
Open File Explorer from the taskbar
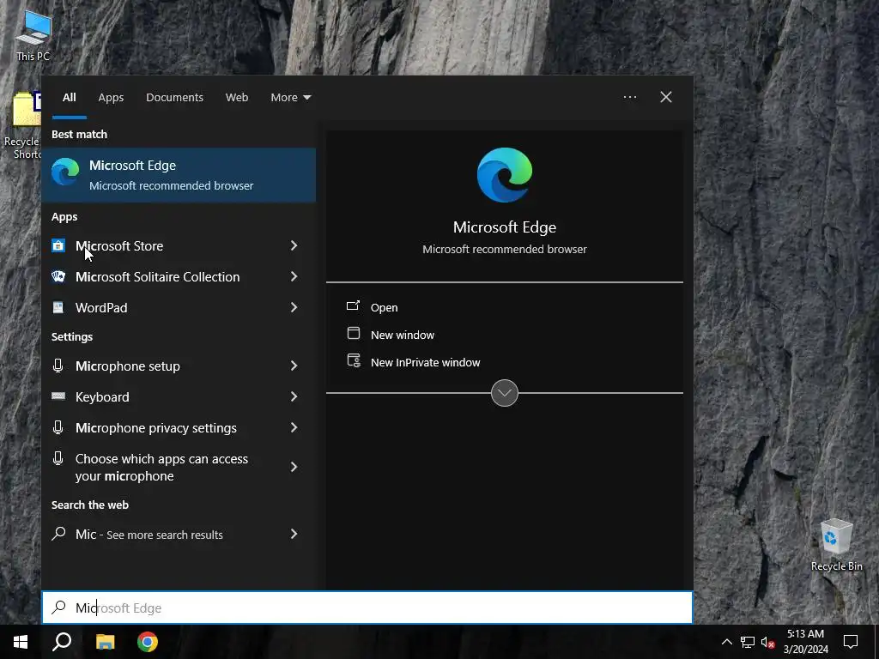coord(105,642)
